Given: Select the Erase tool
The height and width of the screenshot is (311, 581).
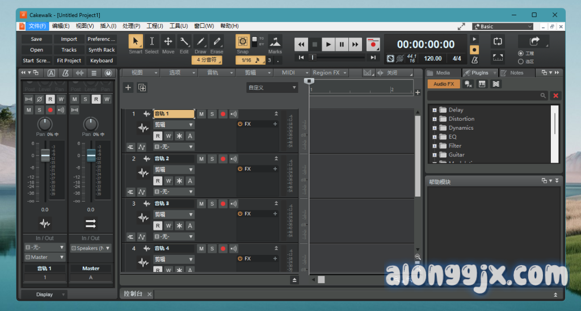Looking at the screenshot, I should [x=217, y=42].
